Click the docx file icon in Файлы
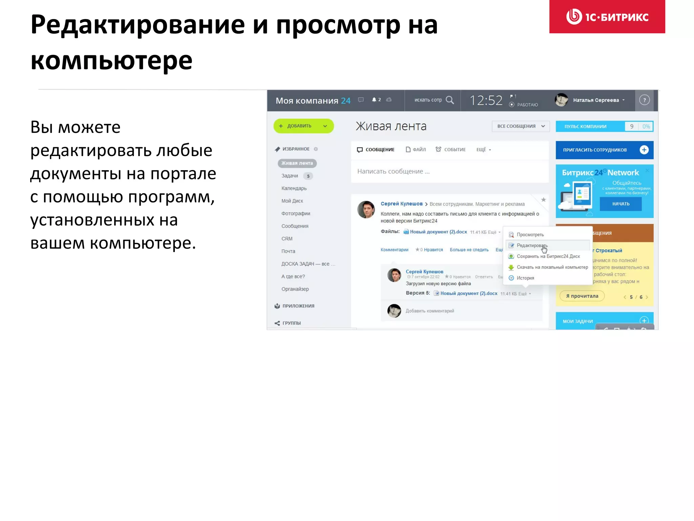The image size is (694, 521). [406, 232]
